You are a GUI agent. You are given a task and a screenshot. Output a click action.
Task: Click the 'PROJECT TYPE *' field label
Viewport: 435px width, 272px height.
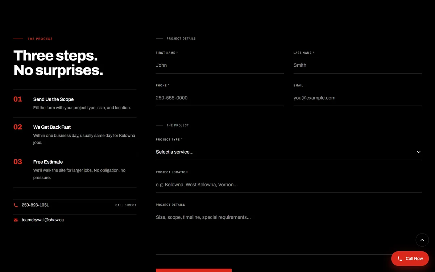(x=169, y=140)
